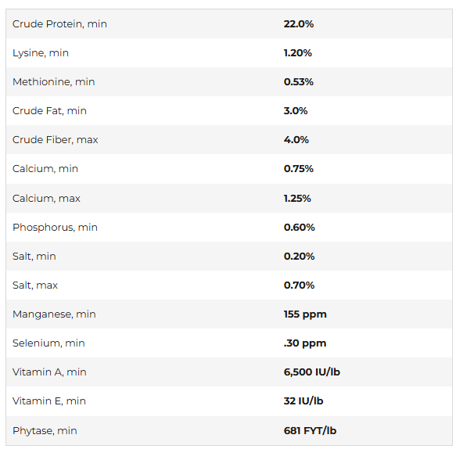Select the 1.25% calcium max value
The height and width of the screenshot is (449, 456).
[297, 199]
